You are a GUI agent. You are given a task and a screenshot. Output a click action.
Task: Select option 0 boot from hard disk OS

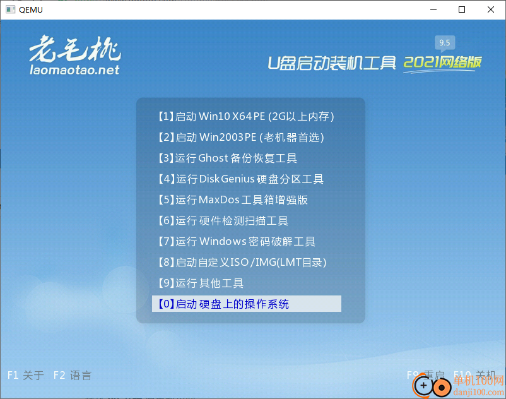pyautogui.click(x=247, y=304)
